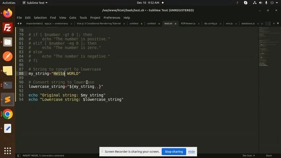Open the orange Postman-style dock app

[7, 57]
